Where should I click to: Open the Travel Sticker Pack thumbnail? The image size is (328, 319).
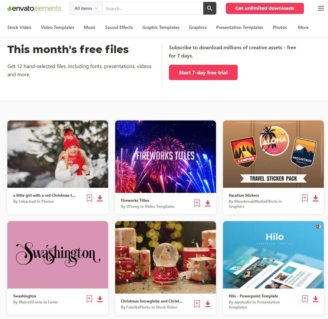point(273,154)
